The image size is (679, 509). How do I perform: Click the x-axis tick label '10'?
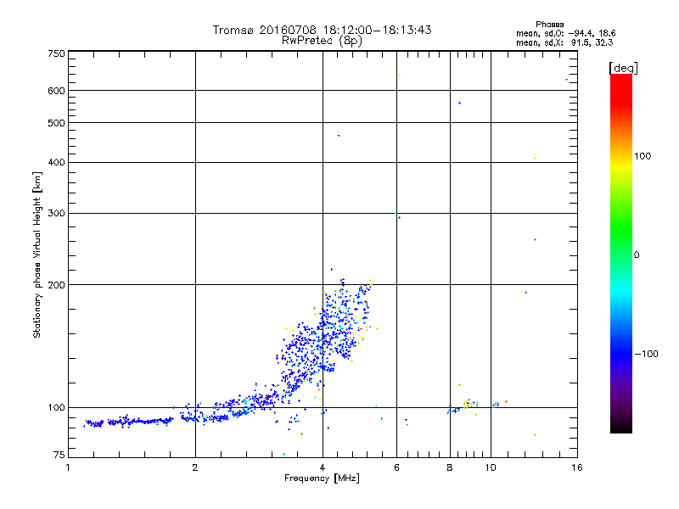coord(491,467)
